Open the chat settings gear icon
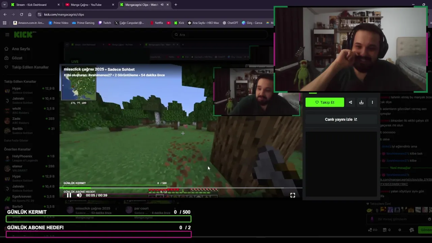Screen dimensions: 432x243 point(400,230)
